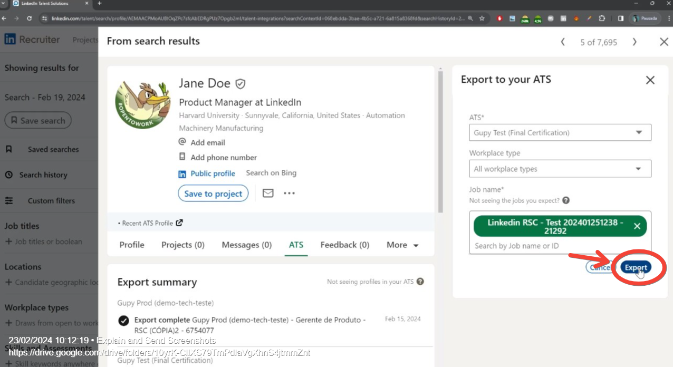
Task: Click the Add email link
Action: [208, 142]
